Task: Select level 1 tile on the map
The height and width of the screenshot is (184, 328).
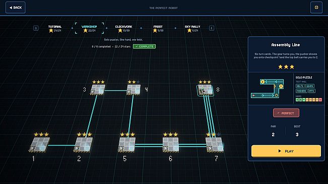Action: [x=39, y=144]
